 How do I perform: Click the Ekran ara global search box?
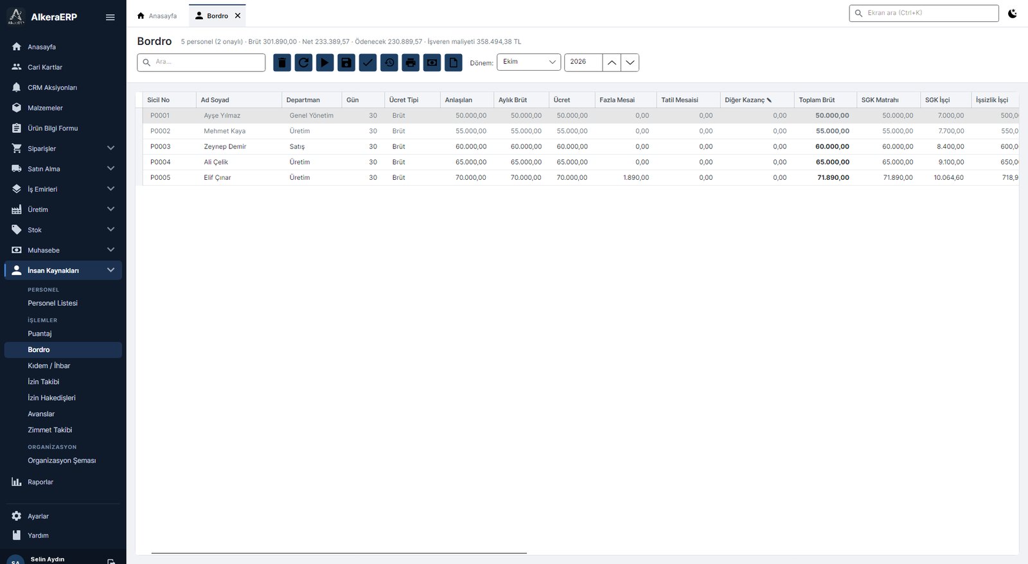(924, 13)
